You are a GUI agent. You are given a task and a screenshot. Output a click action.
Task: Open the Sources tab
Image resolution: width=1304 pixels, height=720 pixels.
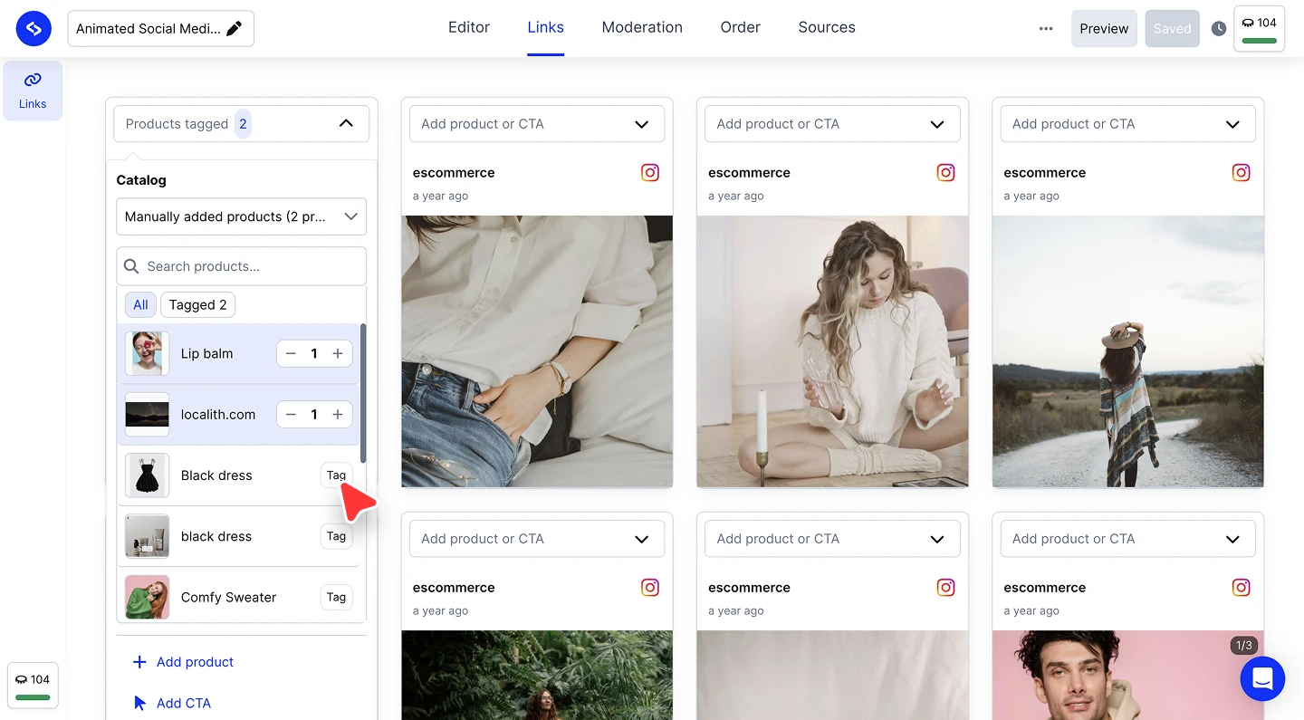[827, 27]
